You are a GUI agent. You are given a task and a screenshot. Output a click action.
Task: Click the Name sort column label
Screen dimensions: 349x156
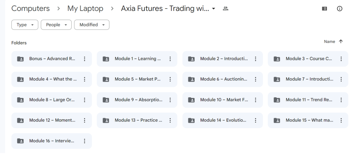pyautogui.click(x=330, y=41)
